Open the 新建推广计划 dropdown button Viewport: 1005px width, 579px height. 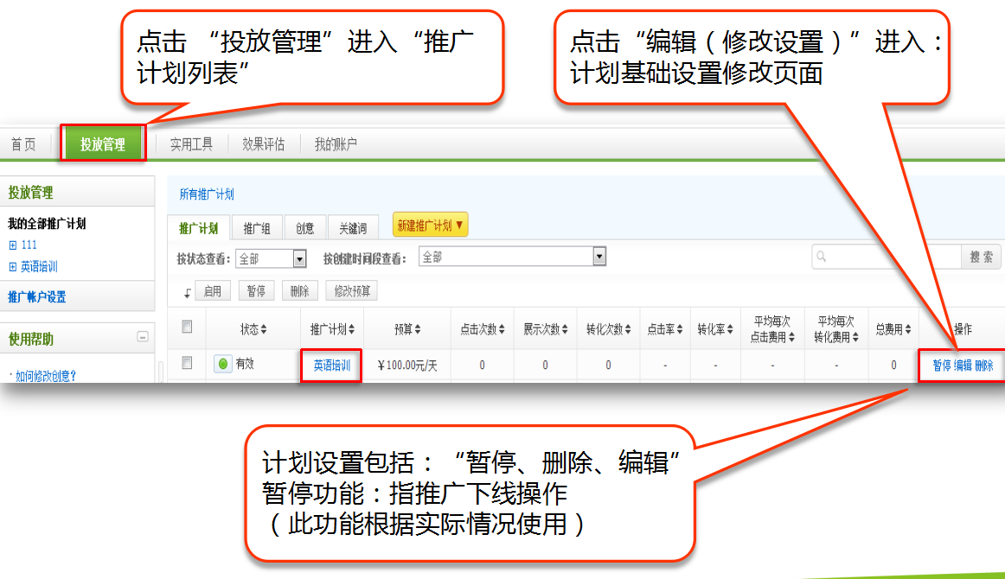click(x=431, y=226)
